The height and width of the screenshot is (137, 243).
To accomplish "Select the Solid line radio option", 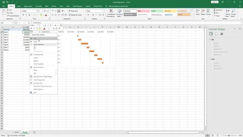I will point(212,66).
